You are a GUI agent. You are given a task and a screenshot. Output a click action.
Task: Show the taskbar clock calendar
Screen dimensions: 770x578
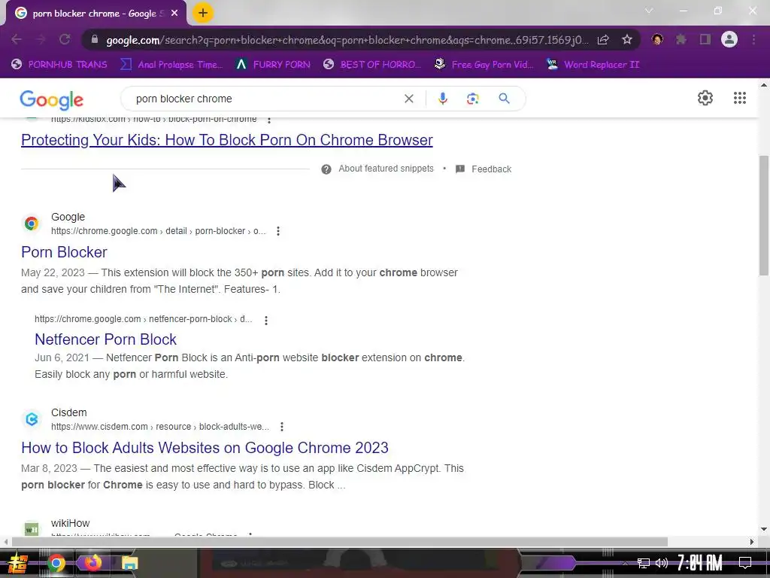(x=700, y=563)
